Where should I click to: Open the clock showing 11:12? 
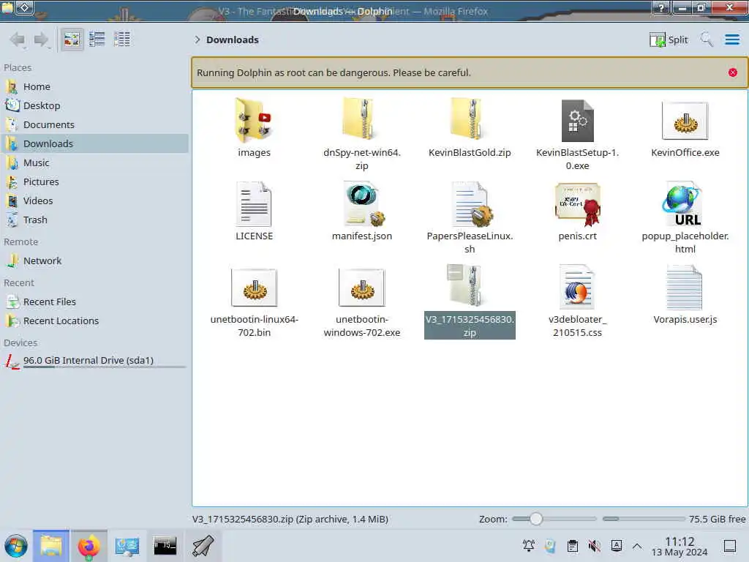click(680, 546)
